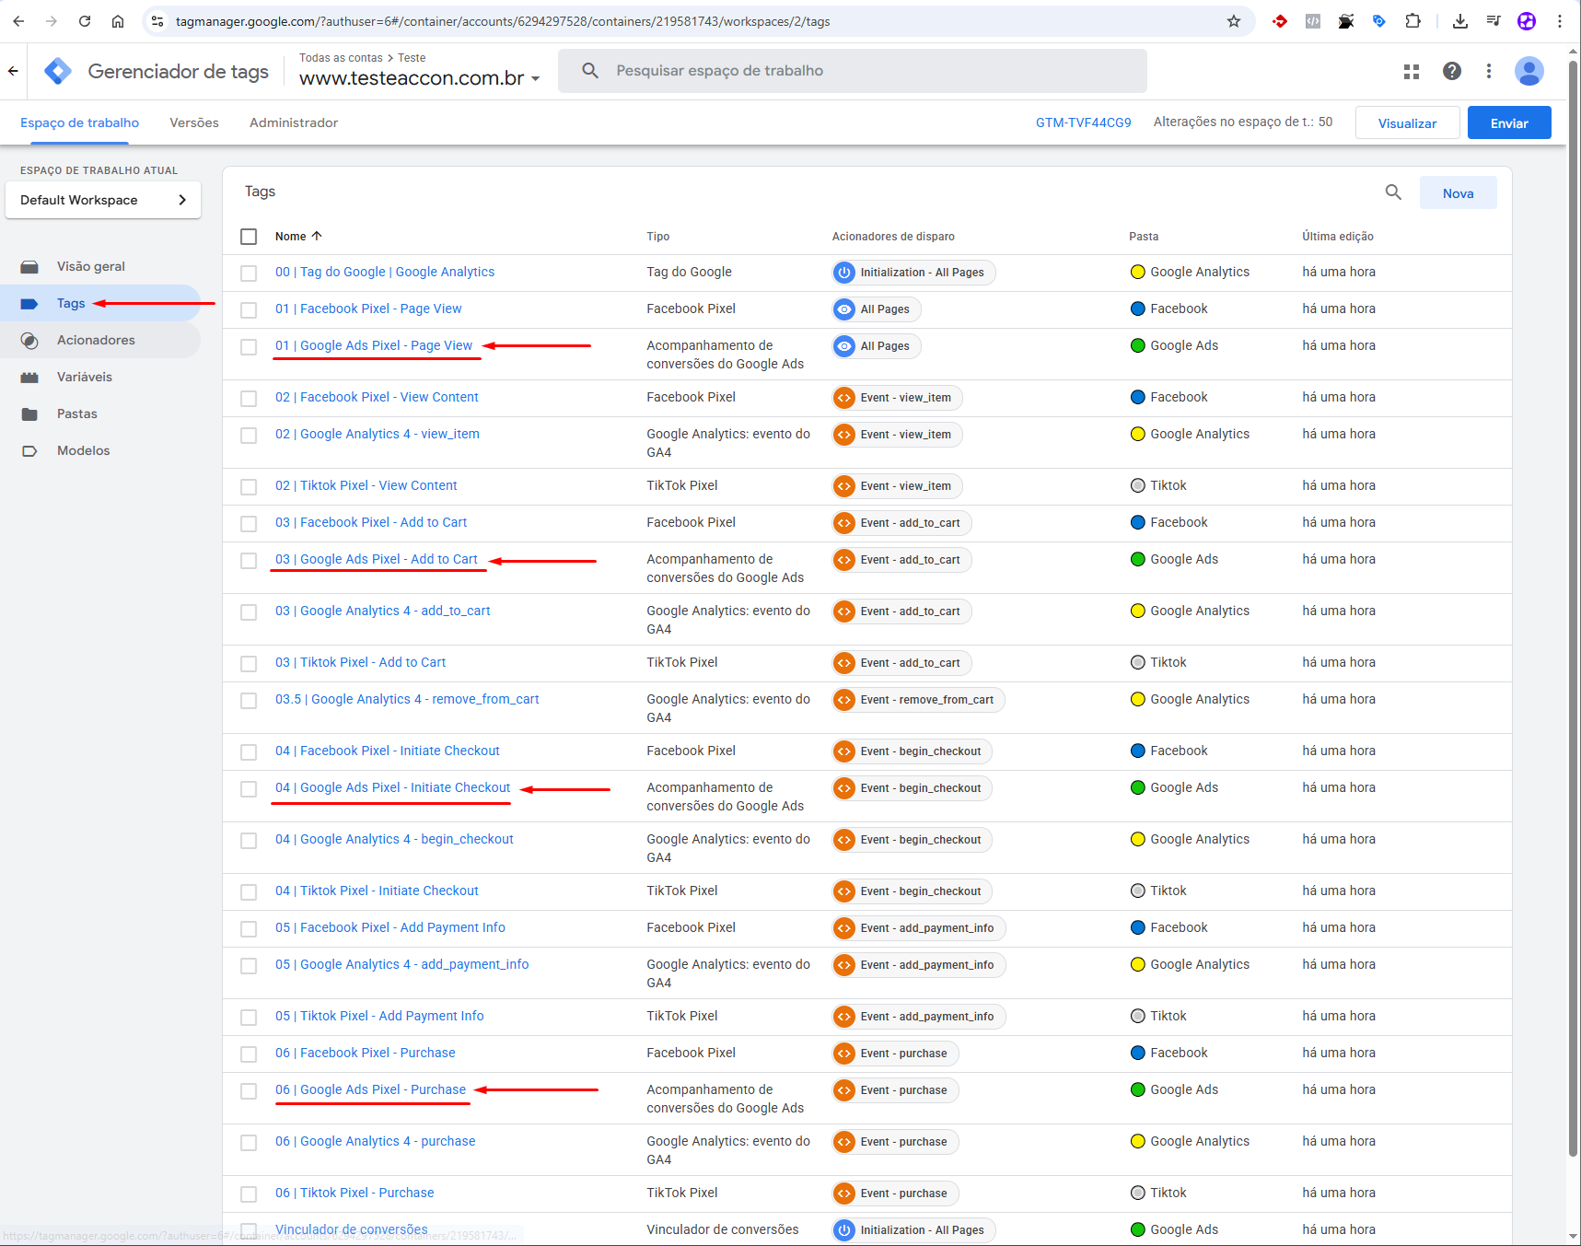Viewport: 1581px width, 1246px height.
Task: Open the Google apps grid icon
Action: tap(1411, 71)
